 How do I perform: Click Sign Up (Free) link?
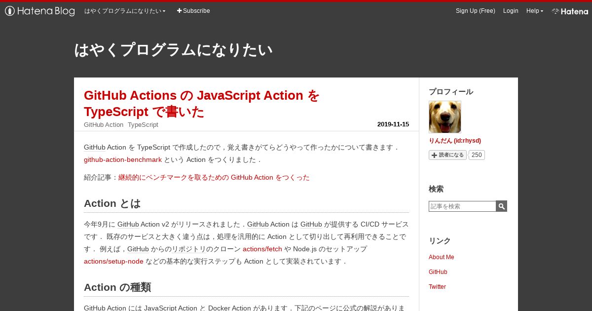point(476,11)
